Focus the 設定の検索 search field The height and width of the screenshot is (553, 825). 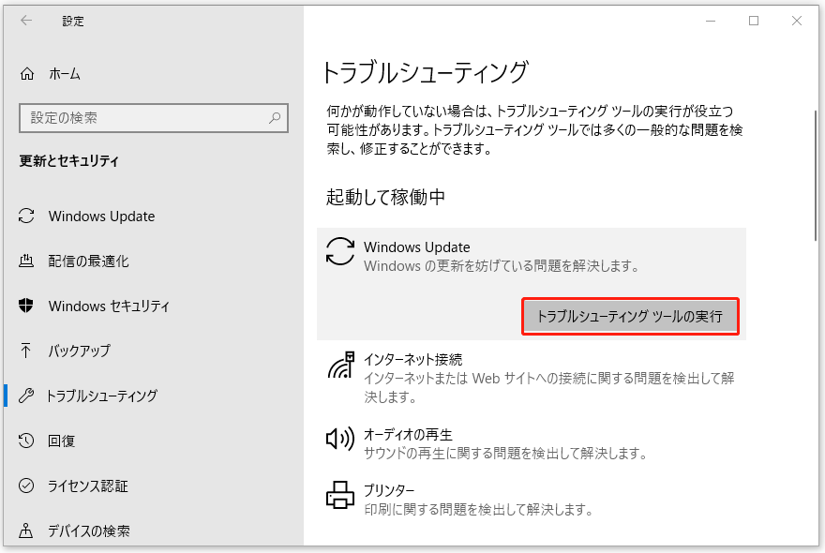coord(154,118)
